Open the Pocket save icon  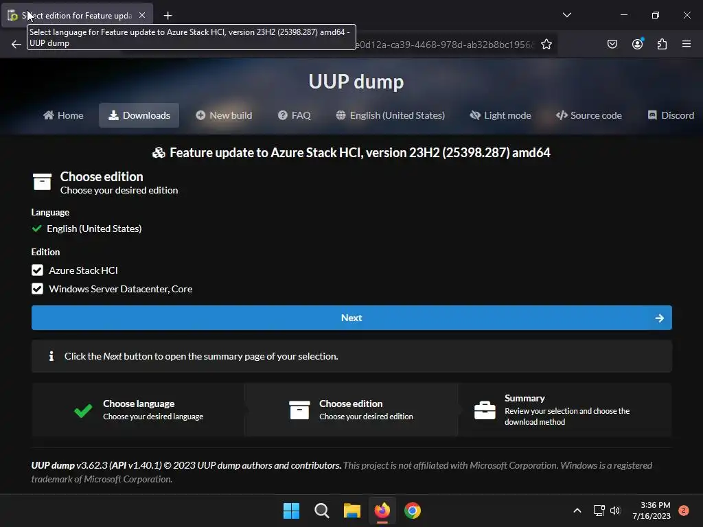click(612, 44)
